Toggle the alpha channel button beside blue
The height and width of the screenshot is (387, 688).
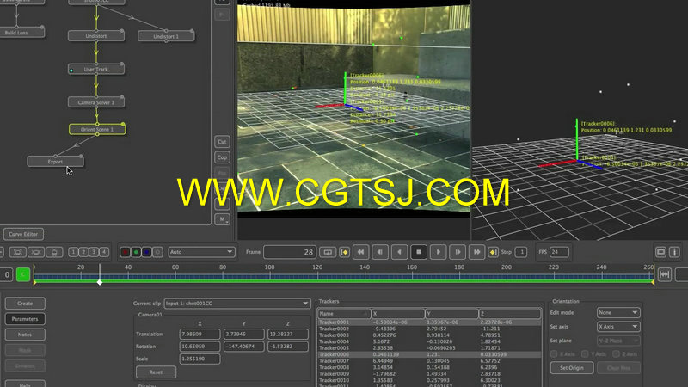pos(158,252)
